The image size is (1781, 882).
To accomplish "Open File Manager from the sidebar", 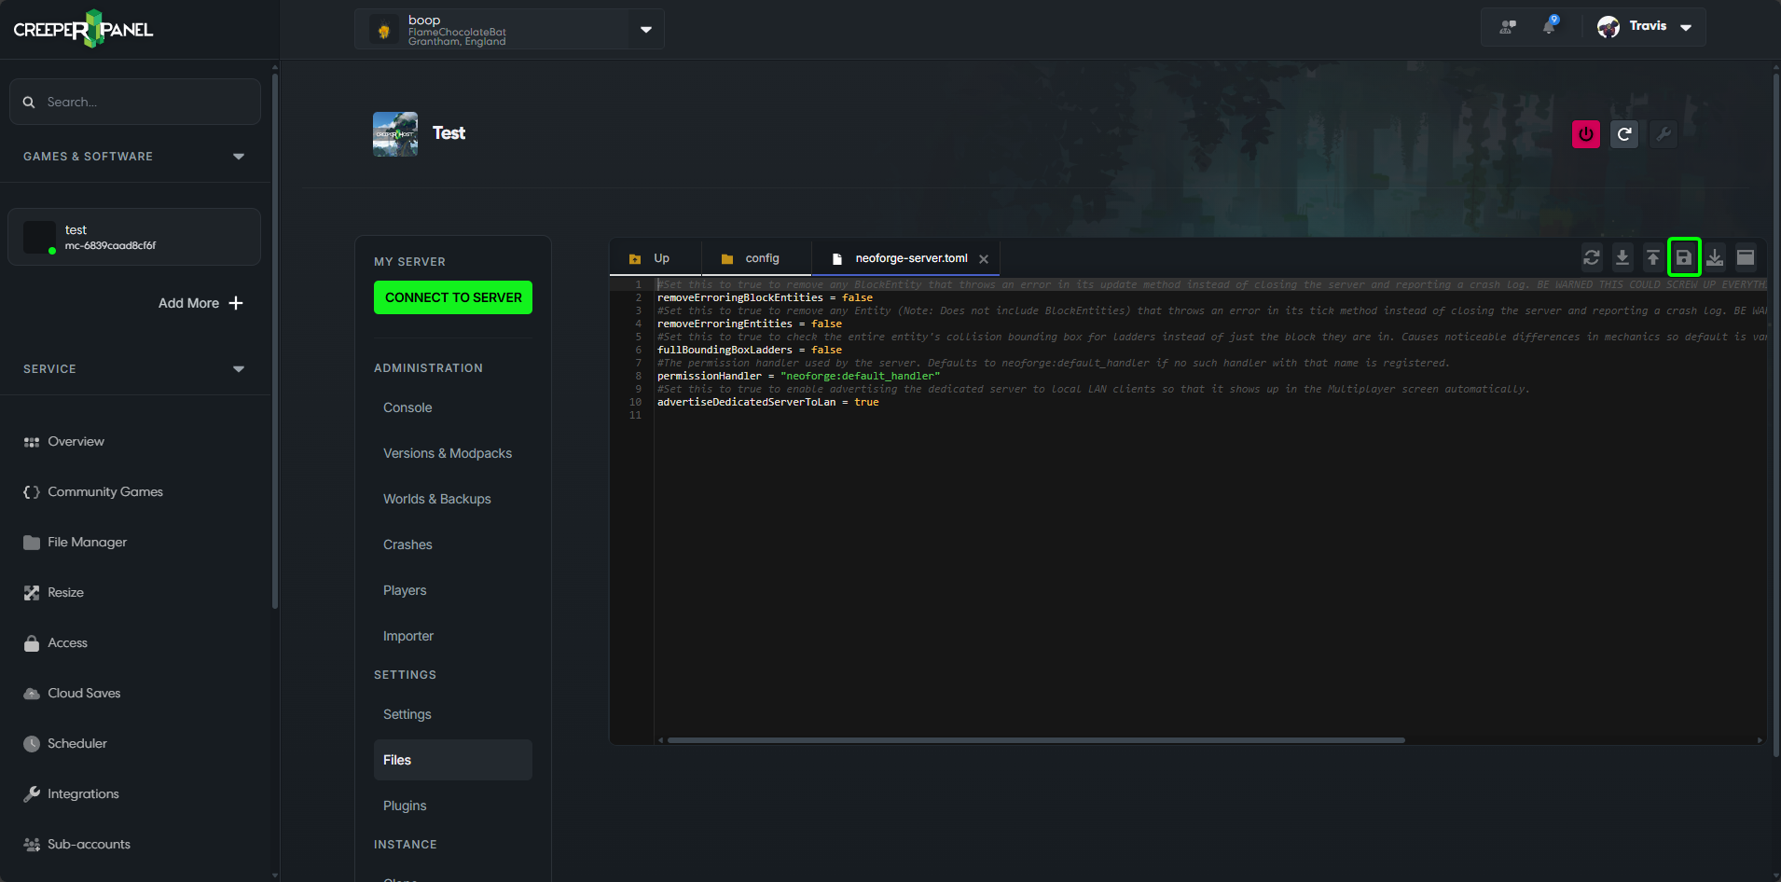I will point(87,542).
